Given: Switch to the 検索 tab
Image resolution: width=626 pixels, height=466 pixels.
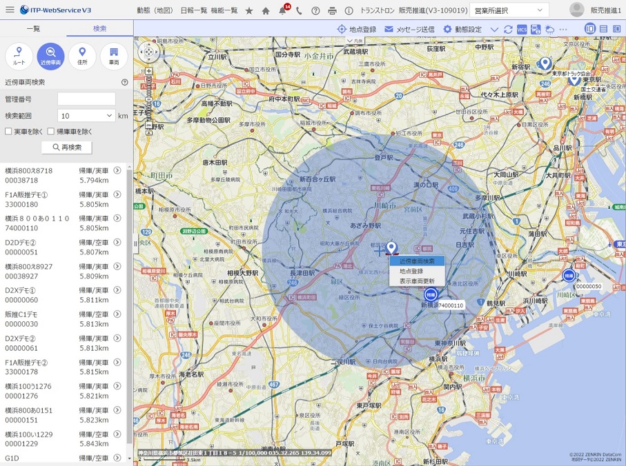Looking at the screenshot, I should point(100,29).
